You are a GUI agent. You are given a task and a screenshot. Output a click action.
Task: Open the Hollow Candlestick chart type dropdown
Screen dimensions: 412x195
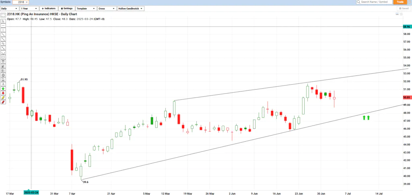point(131,9)
